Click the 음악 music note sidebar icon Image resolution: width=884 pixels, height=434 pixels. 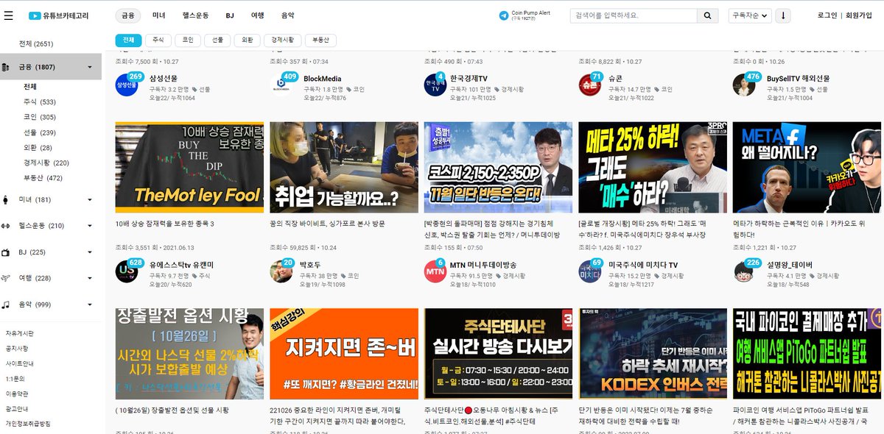coord(6,305)
